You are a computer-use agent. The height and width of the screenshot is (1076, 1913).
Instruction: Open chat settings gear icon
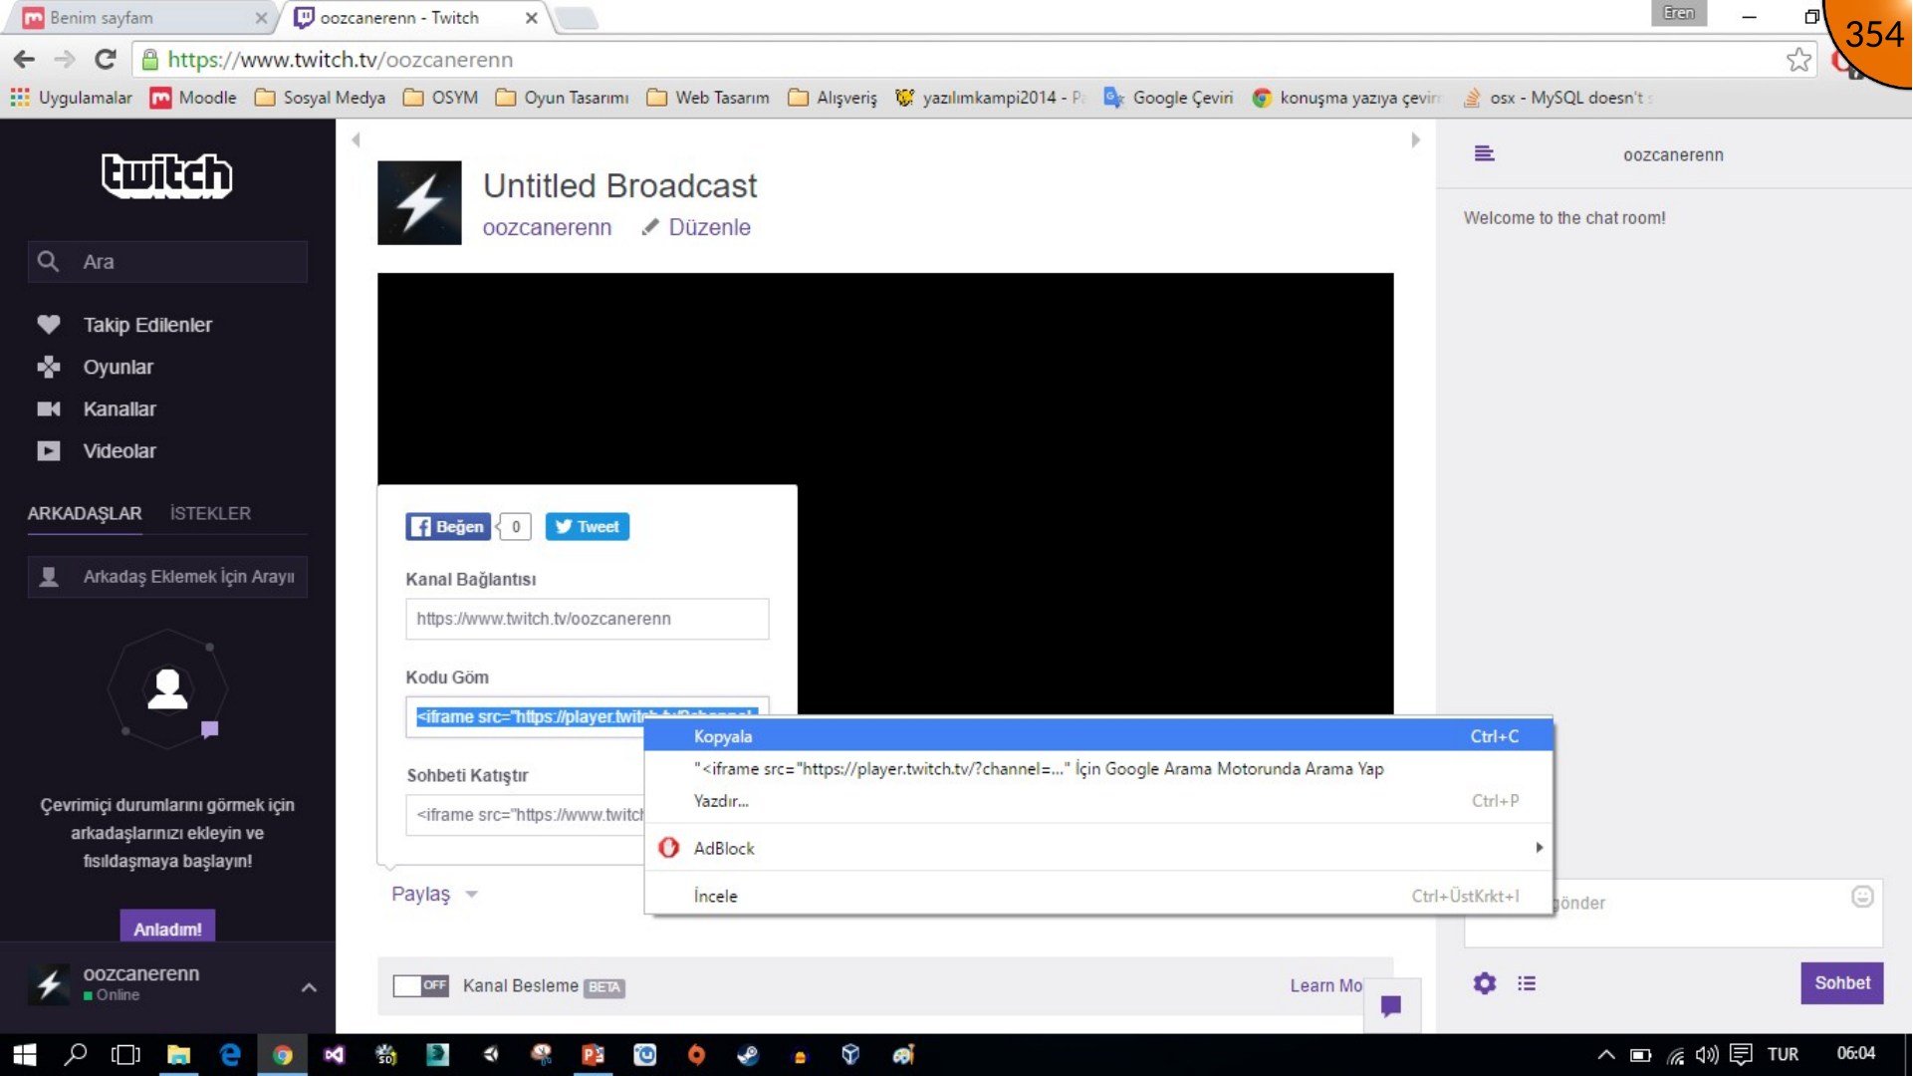pos(1484,983)
